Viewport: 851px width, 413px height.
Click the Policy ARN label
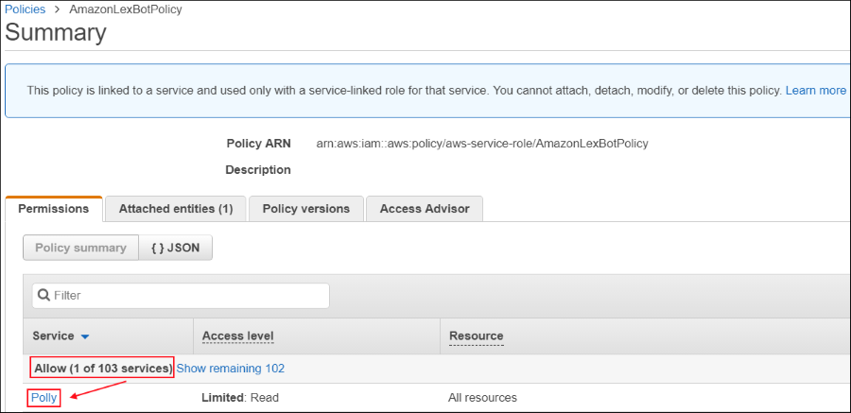coord(259,144)
